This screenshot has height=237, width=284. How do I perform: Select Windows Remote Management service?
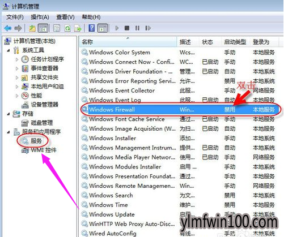click(x=132, y=186)
